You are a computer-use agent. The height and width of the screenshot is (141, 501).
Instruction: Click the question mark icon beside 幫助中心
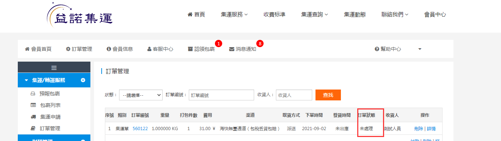coord(377,49)
